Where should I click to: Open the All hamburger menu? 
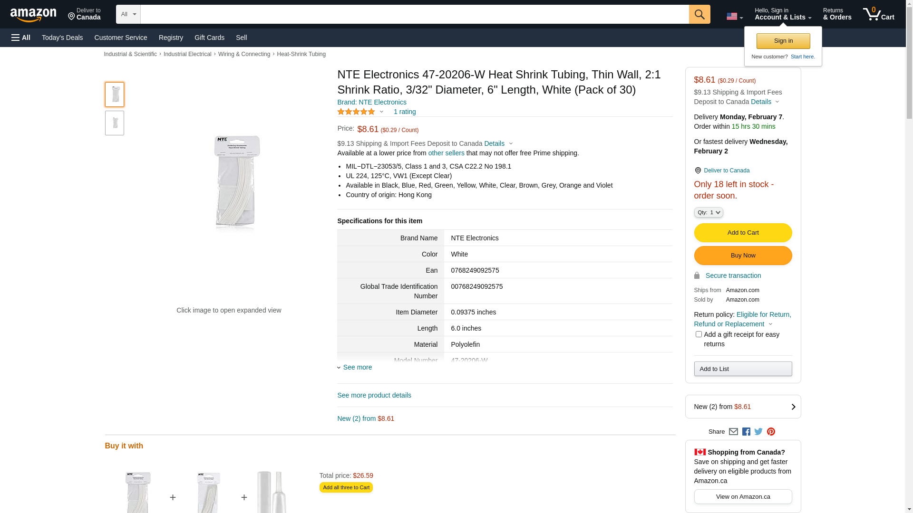point(21,38)
